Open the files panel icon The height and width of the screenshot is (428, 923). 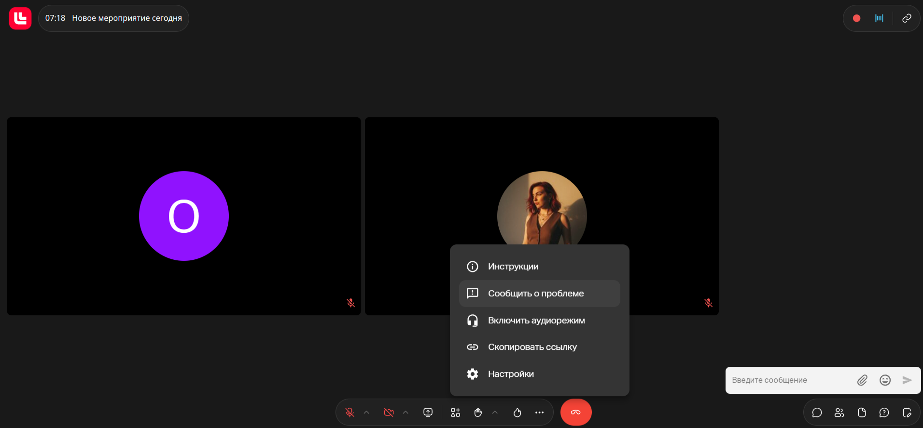(862, 413)
